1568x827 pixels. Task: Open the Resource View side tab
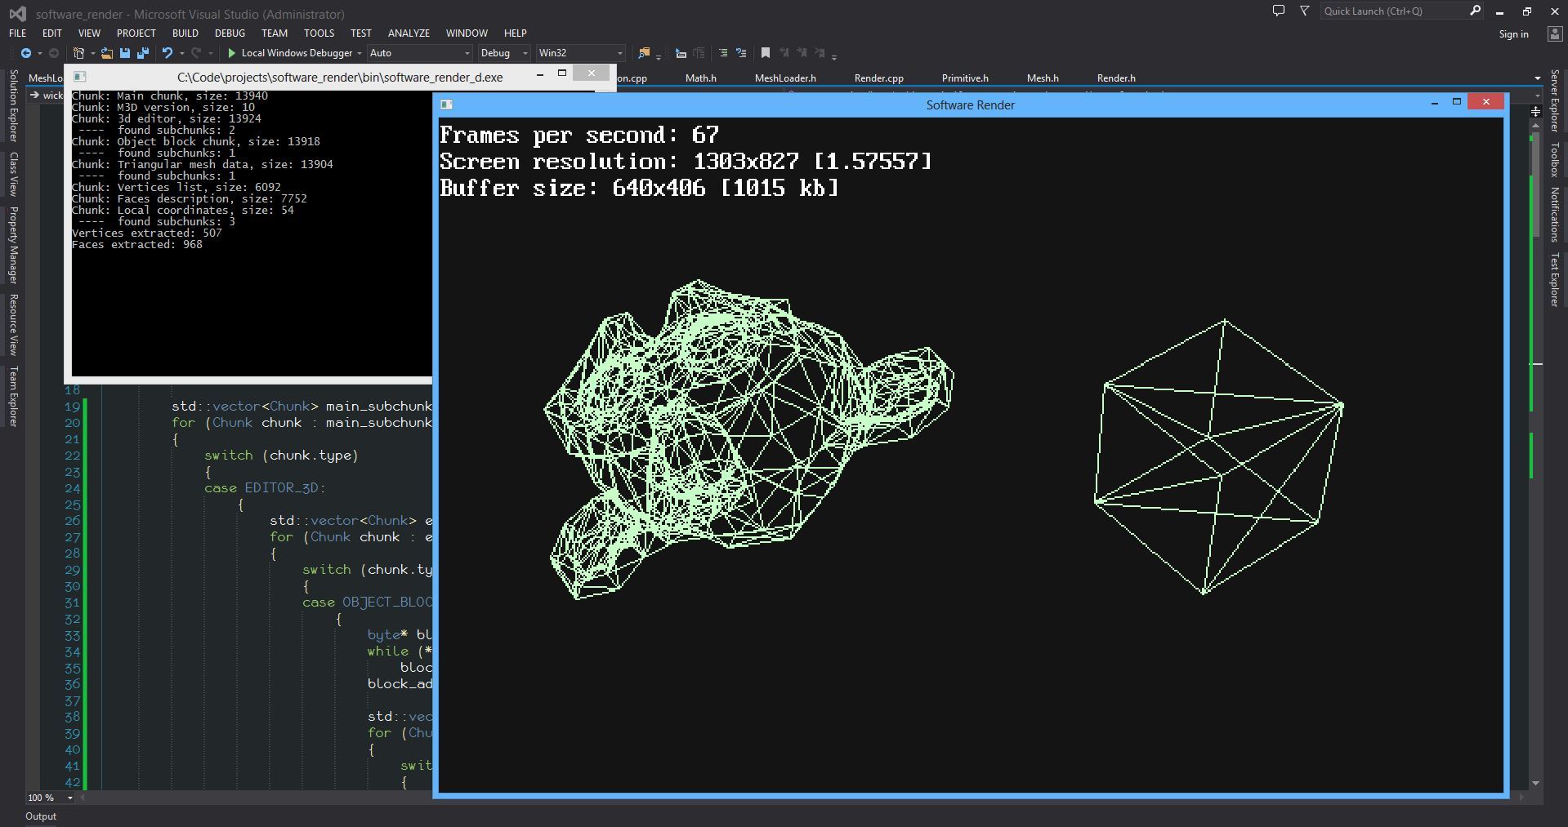pyautogui.click(x=13, y=324)
